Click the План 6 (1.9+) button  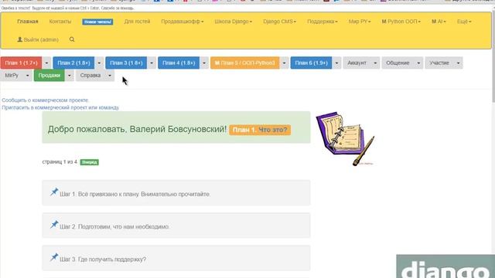[x=311, y=63]
